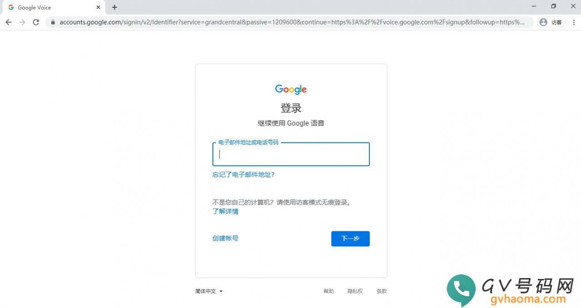
Task: Restore down the browser window
Action: tap(553, 6)
